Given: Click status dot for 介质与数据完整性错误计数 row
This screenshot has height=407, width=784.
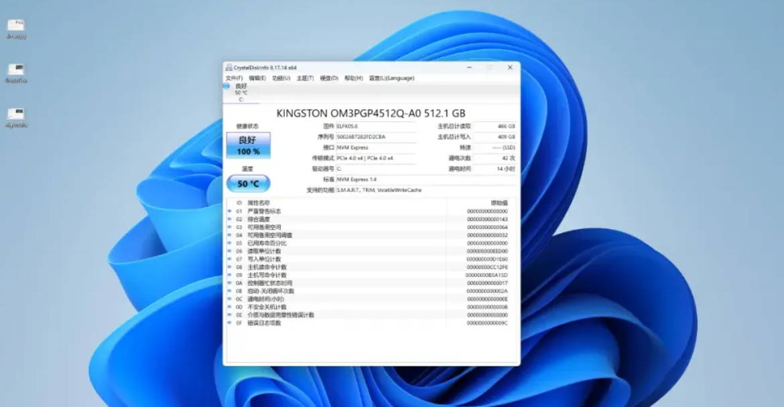Looking at the screenshot, I should 229,315.
